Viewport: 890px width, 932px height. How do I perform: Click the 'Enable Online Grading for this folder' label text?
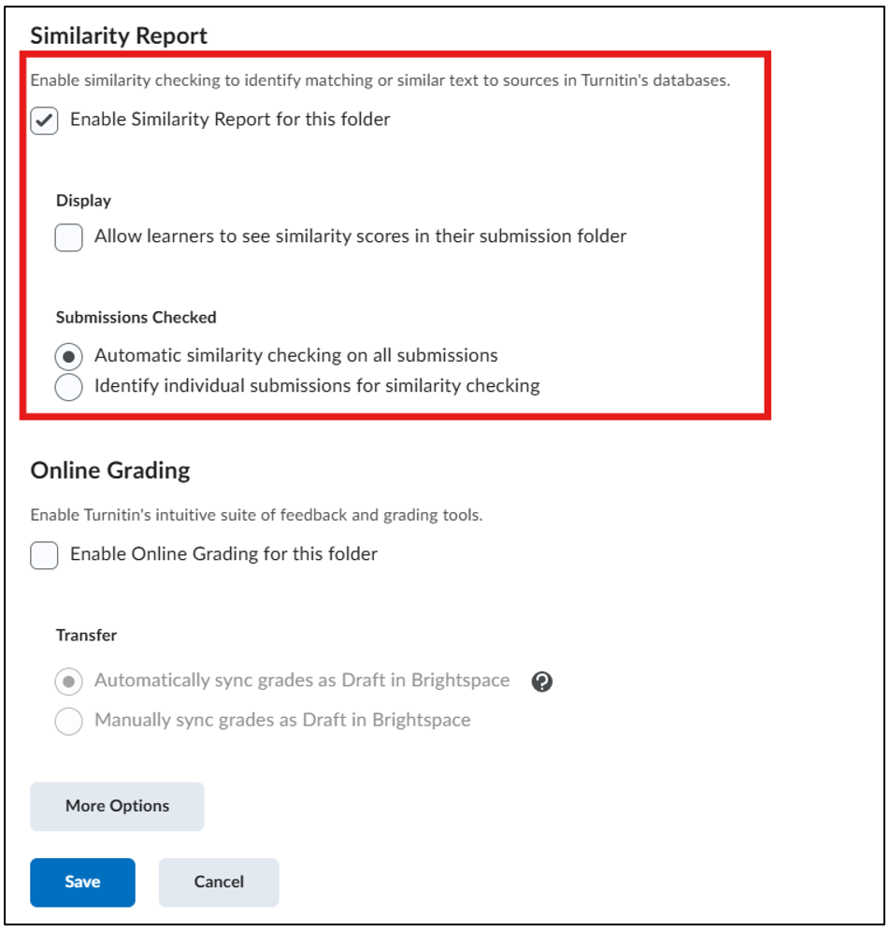[x=223, y=554]
